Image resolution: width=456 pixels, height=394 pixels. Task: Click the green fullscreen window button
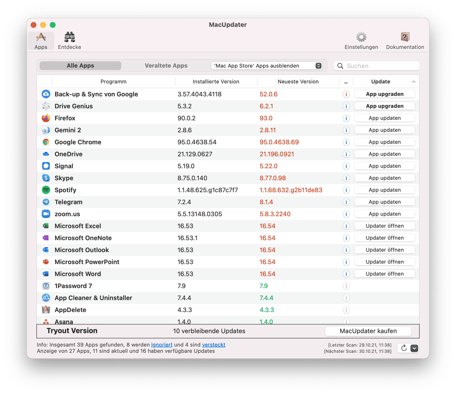[53, 25]
